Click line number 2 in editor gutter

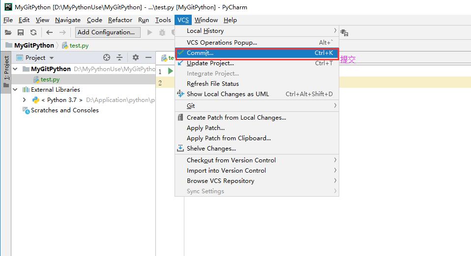click(160, 83)
